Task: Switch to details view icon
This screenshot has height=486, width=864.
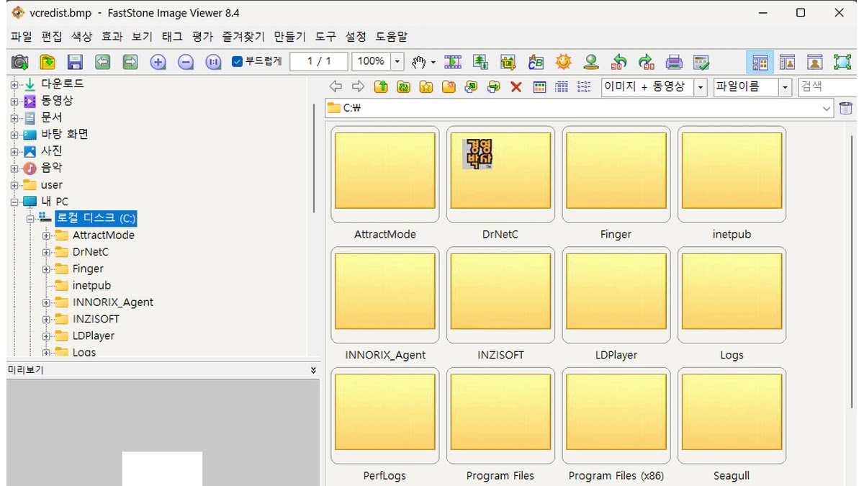Action: click(562, 87)
